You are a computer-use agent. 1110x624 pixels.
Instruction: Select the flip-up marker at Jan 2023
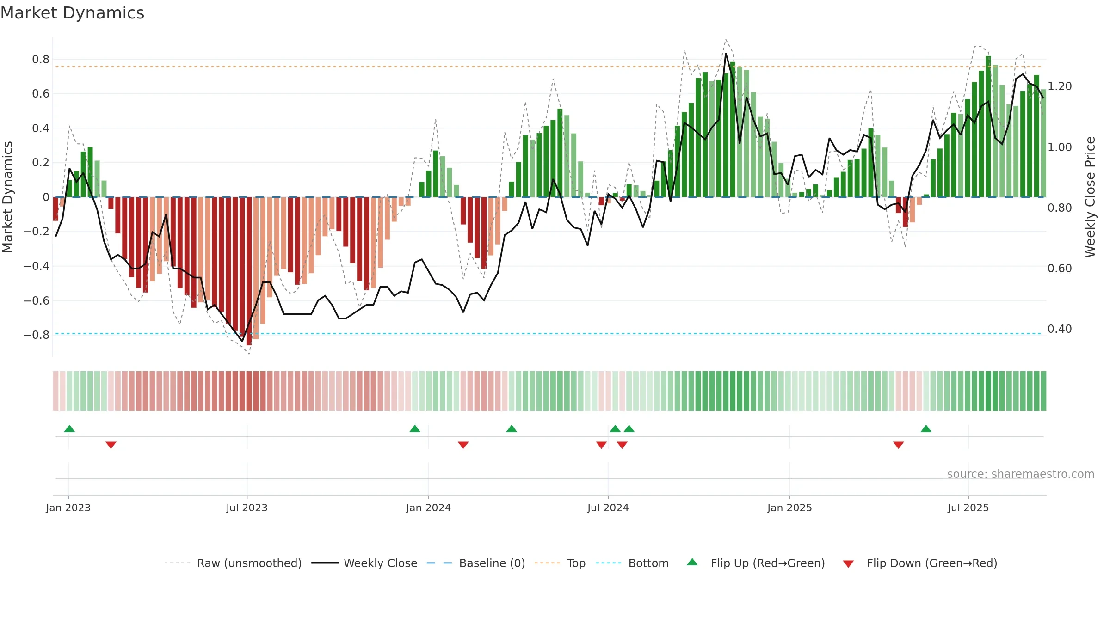click(x=69, y=428)
